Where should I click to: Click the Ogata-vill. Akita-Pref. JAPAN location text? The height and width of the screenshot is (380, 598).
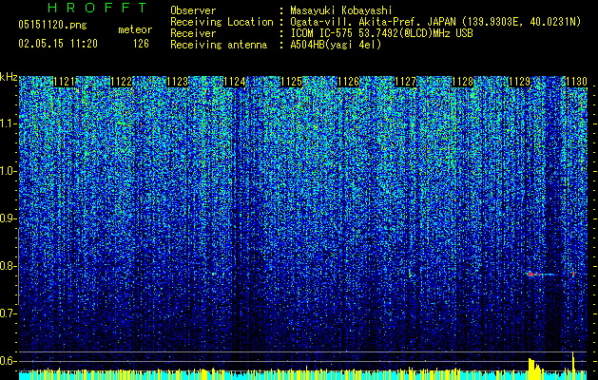[x=435, y=22]
